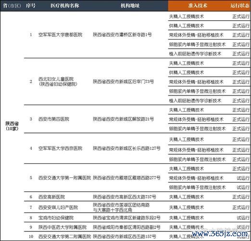The width and height of the screenshot is (251, 241).
Task: Select 植入前胚胎遗传学诊断技术 under 唐都医院
Action: tap(195, 54)
